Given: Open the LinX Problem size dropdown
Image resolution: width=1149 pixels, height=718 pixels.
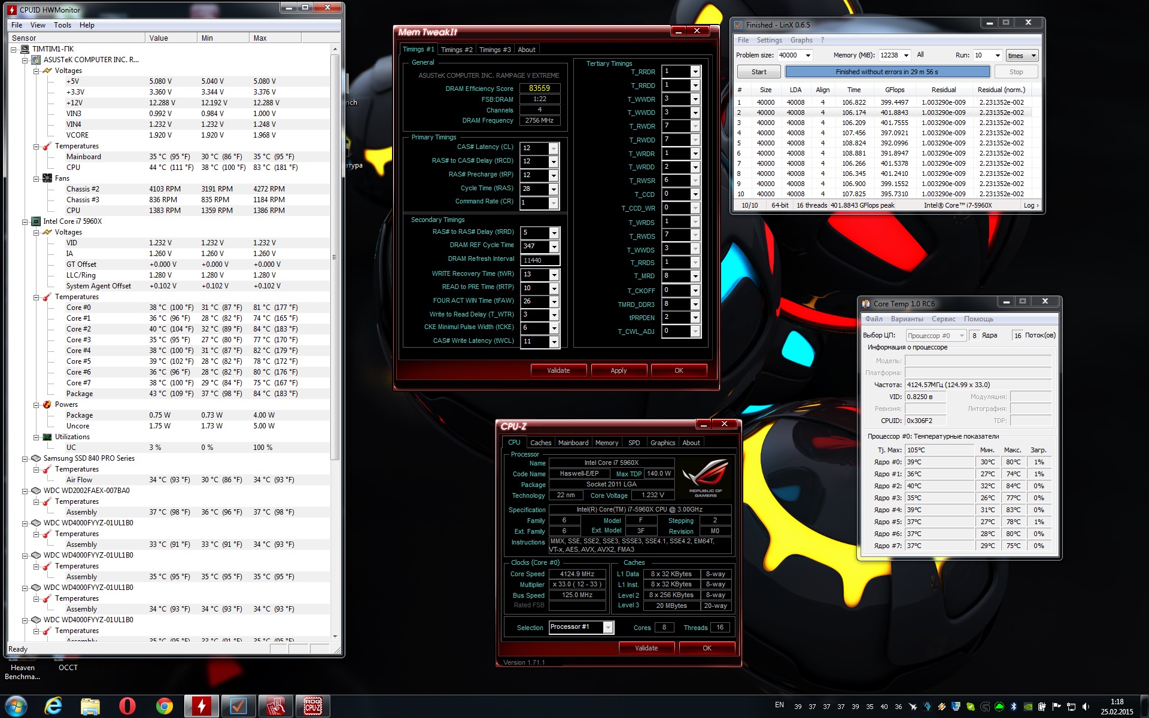Looking at the screenshot, I should click(808, 55).
